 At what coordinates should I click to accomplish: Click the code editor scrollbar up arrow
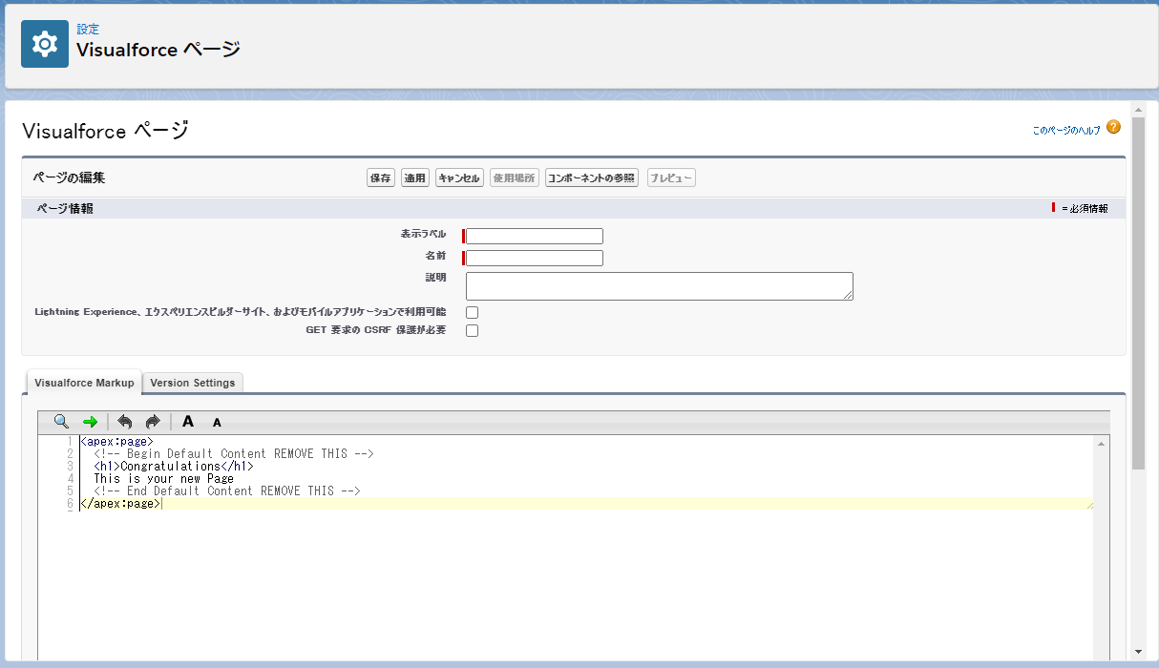[x=1103, y=444]
